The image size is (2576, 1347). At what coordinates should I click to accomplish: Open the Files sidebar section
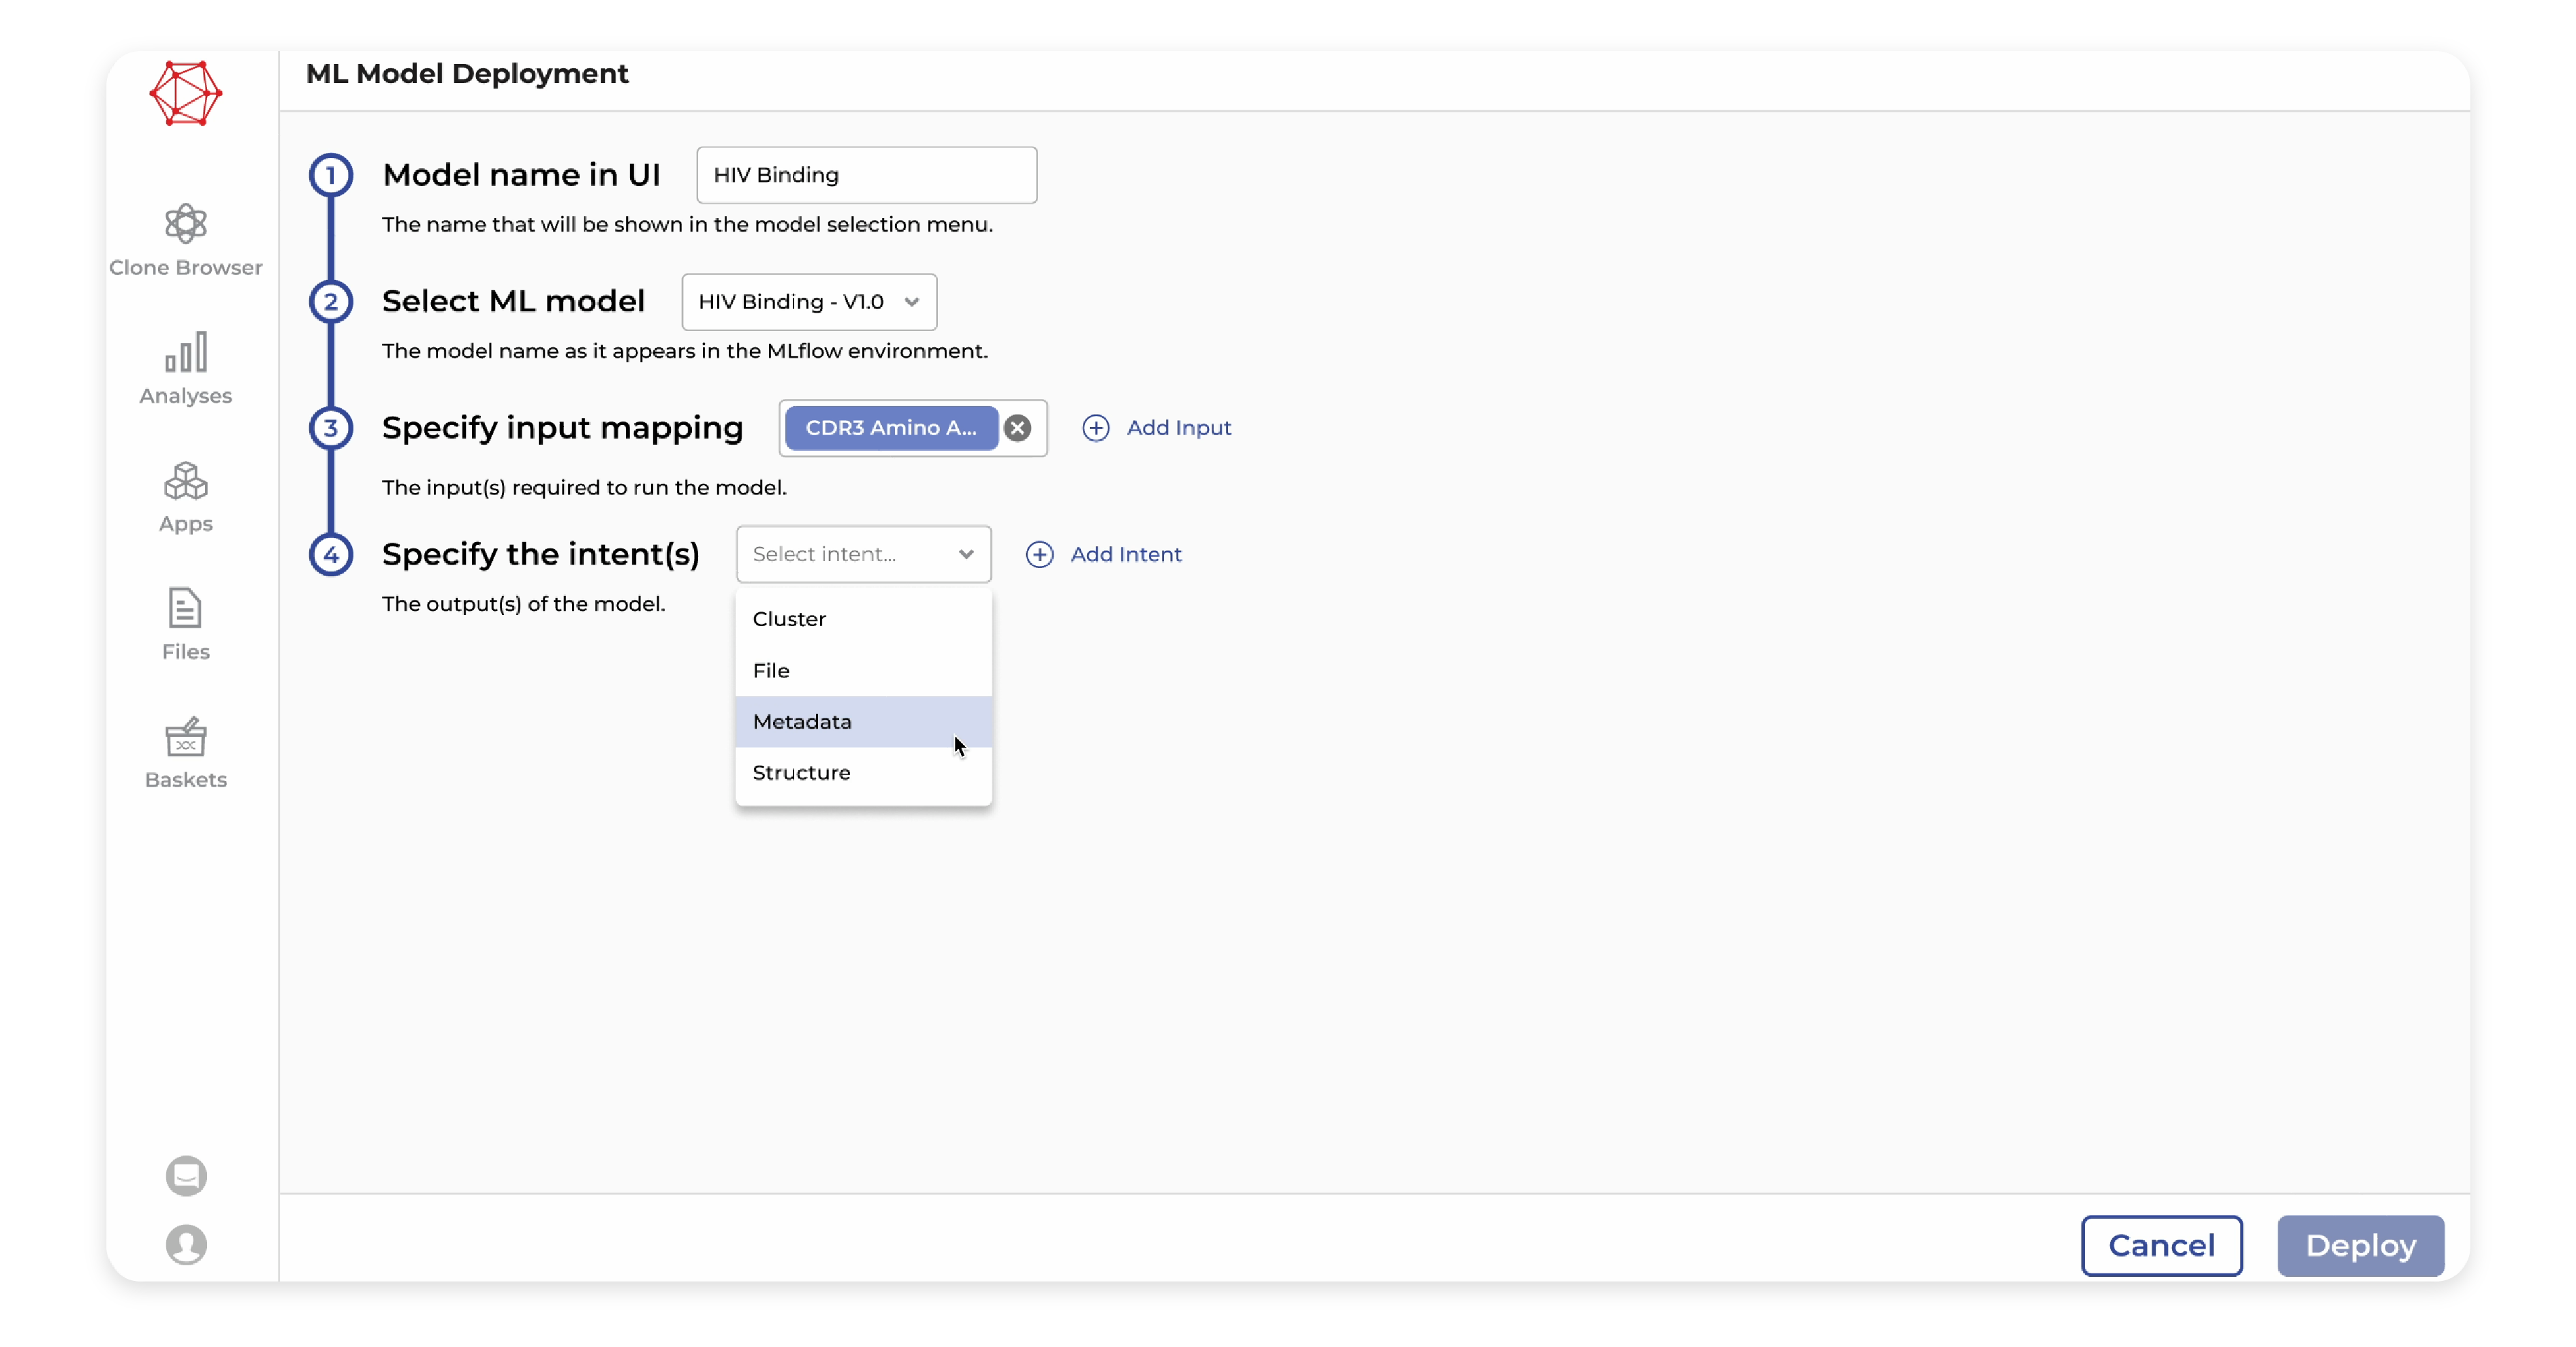186,625
